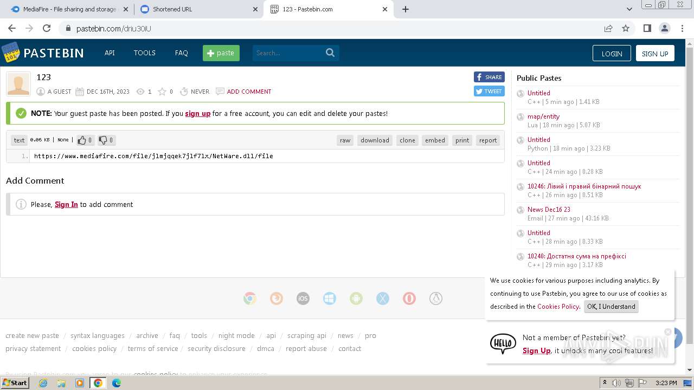The height and width of the screenshot is (390, 694).
Task: Click ADD COMMENT link
Action: click(249, 92)
